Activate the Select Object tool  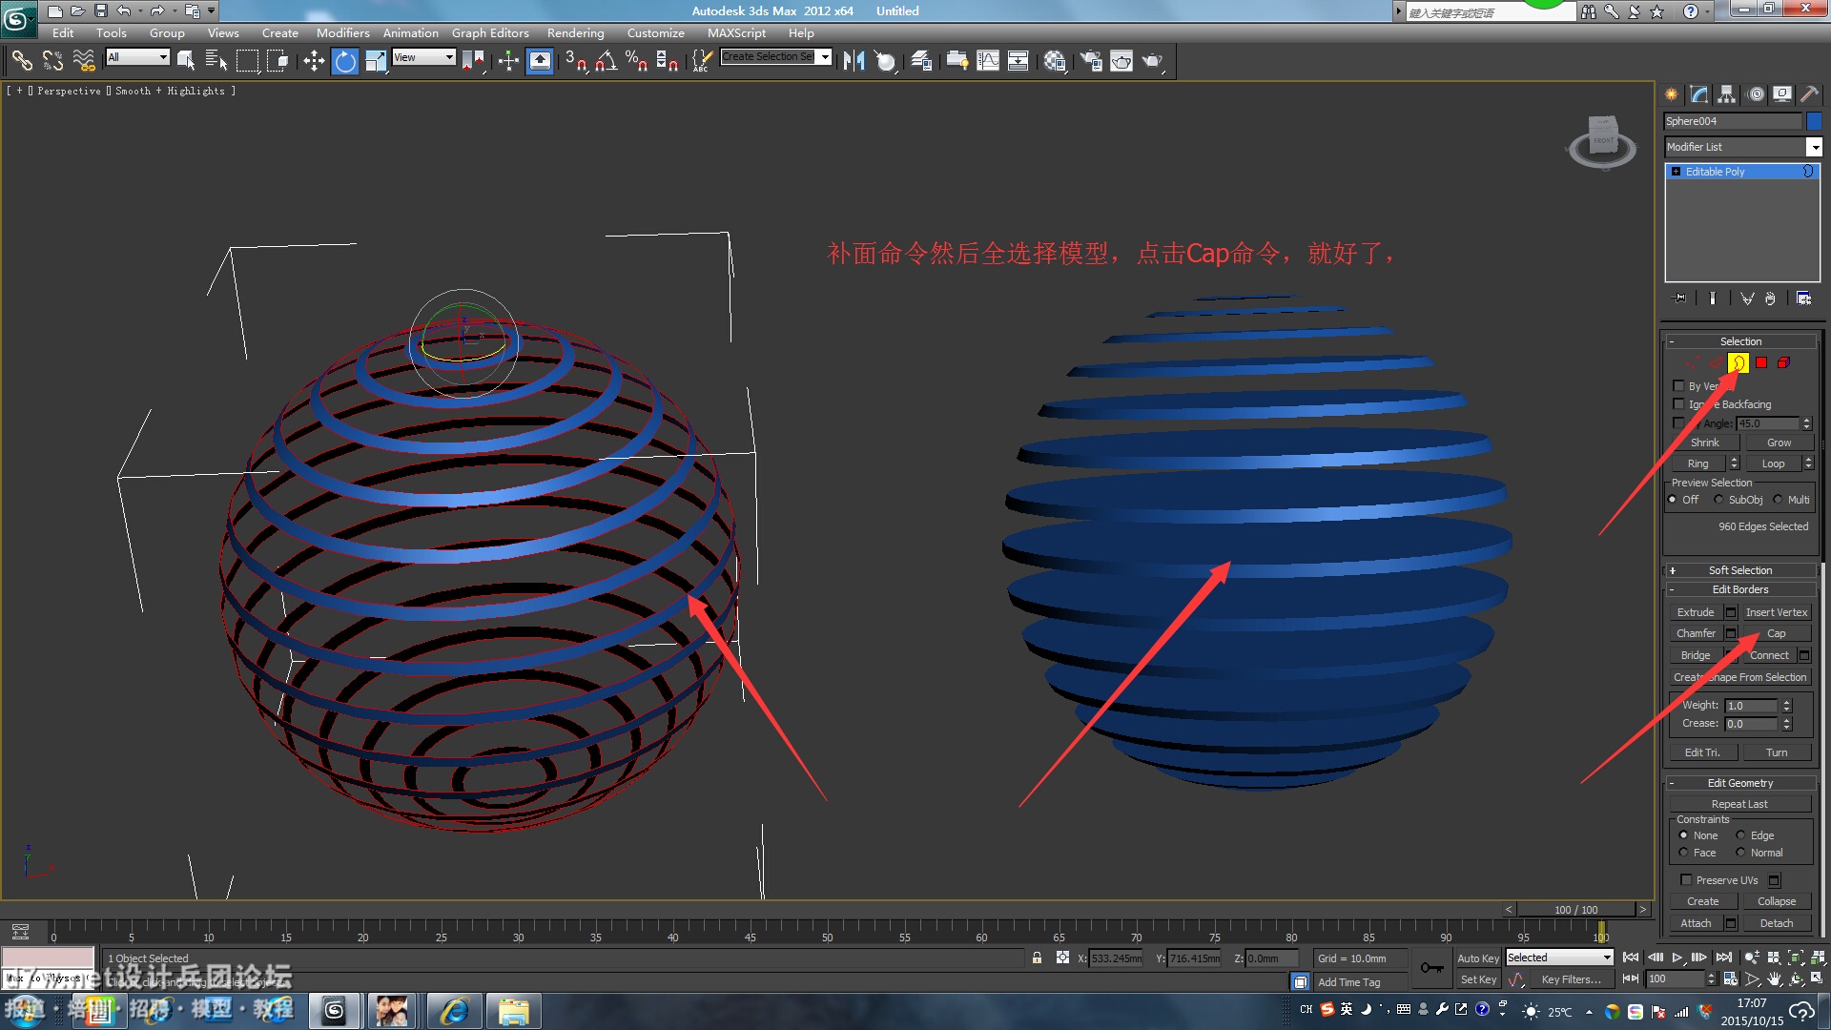coord(186,61)
